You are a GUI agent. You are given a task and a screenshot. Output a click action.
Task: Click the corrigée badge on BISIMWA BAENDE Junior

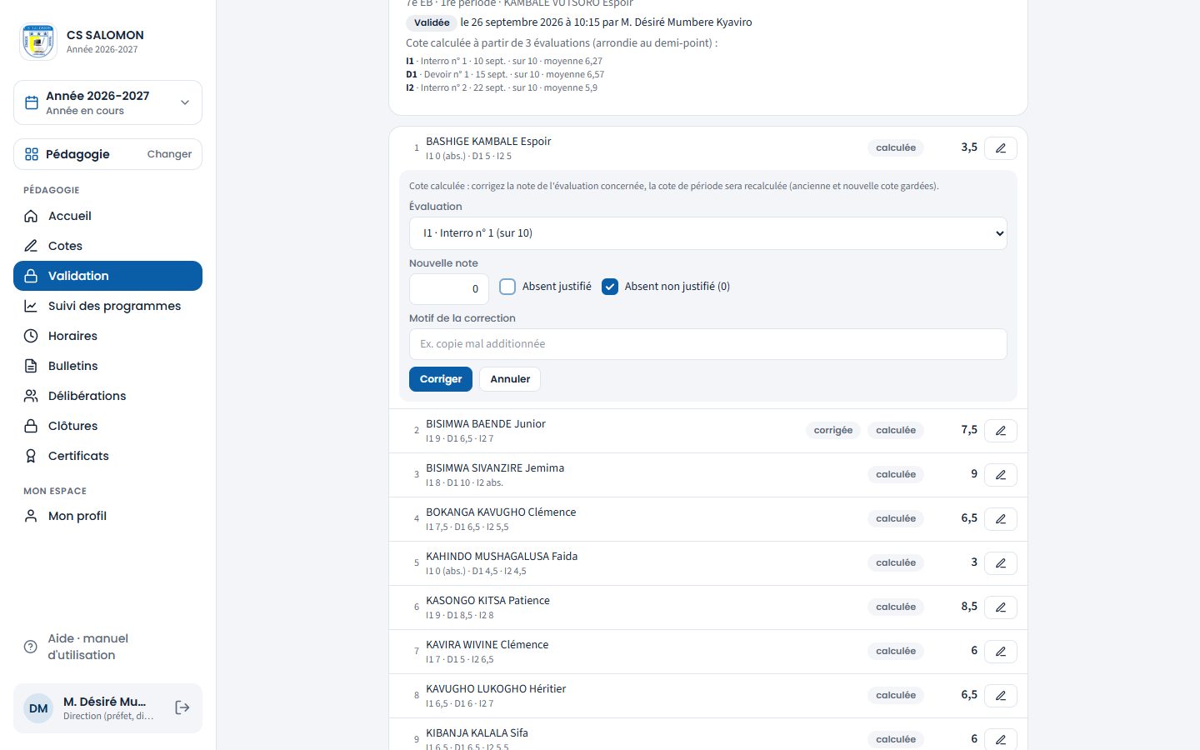tap(833, 430)
